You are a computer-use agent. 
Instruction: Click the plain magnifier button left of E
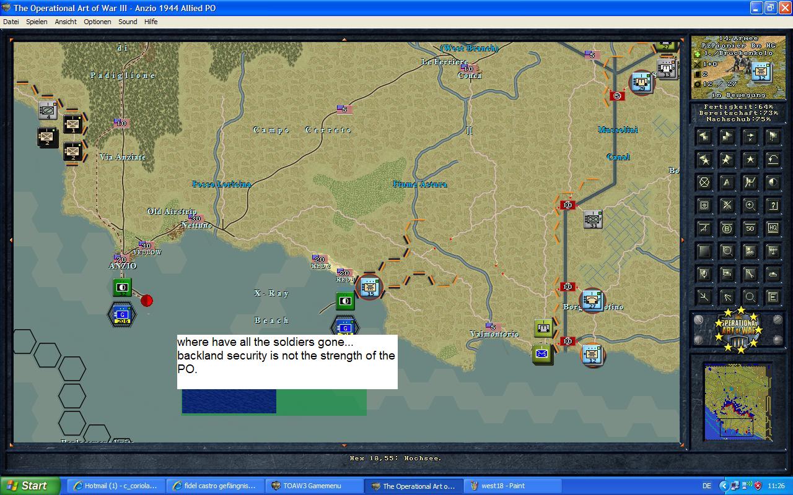[750, 297]
